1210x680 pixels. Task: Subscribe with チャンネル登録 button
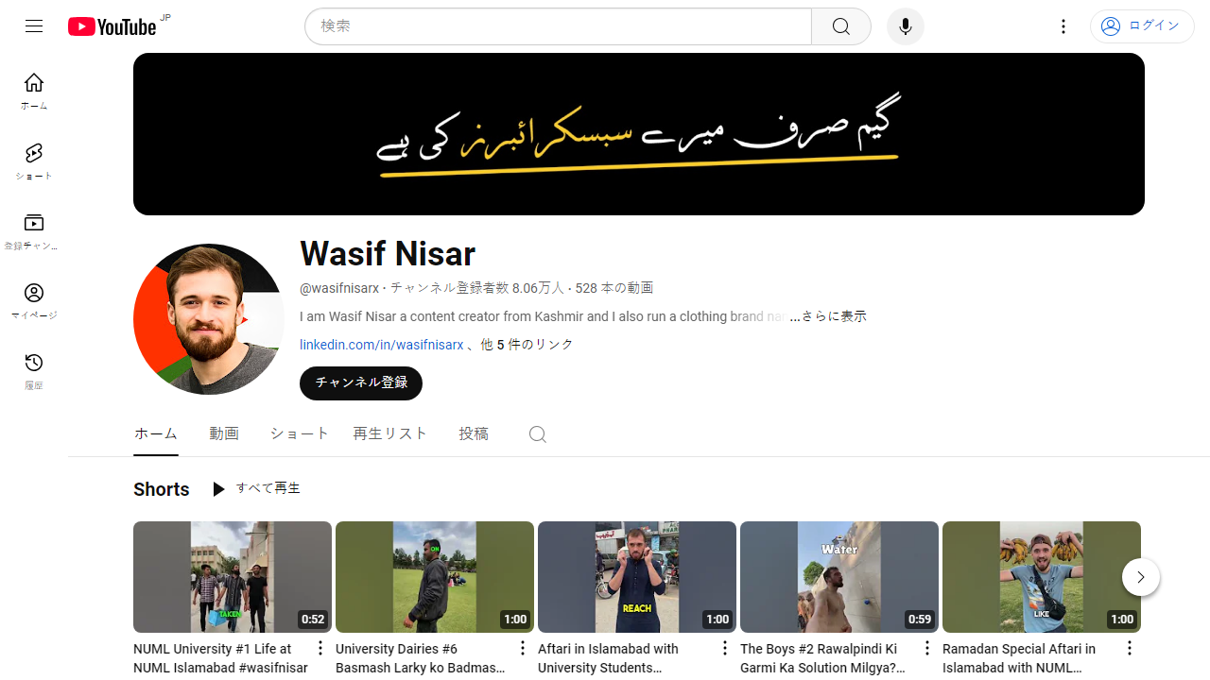[x=361, y=383]
